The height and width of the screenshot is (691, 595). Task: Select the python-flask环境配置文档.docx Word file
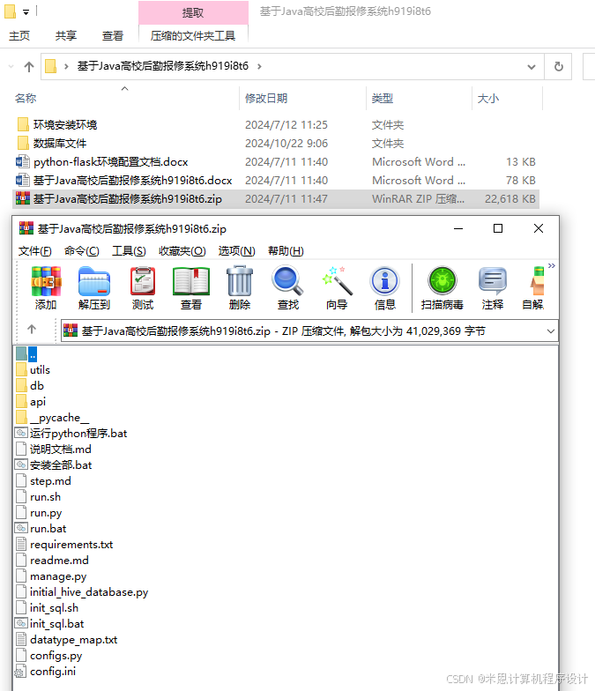pos(102,162)
